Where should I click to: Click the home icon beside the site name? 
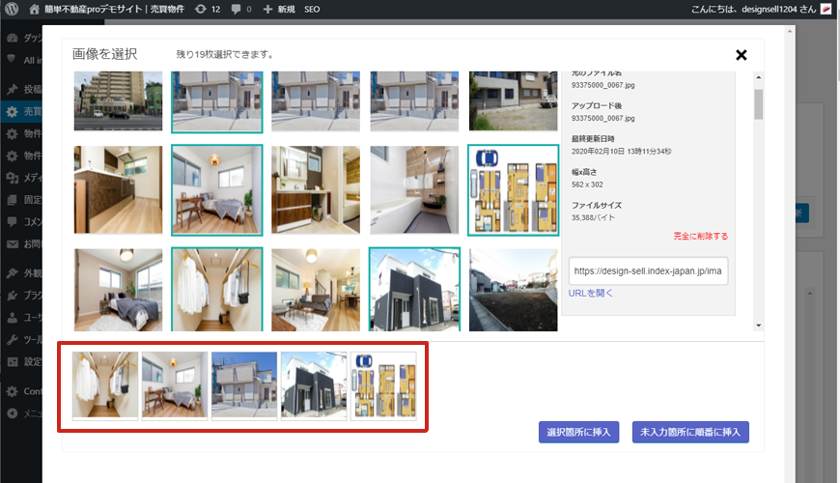(x=35, y=9)
